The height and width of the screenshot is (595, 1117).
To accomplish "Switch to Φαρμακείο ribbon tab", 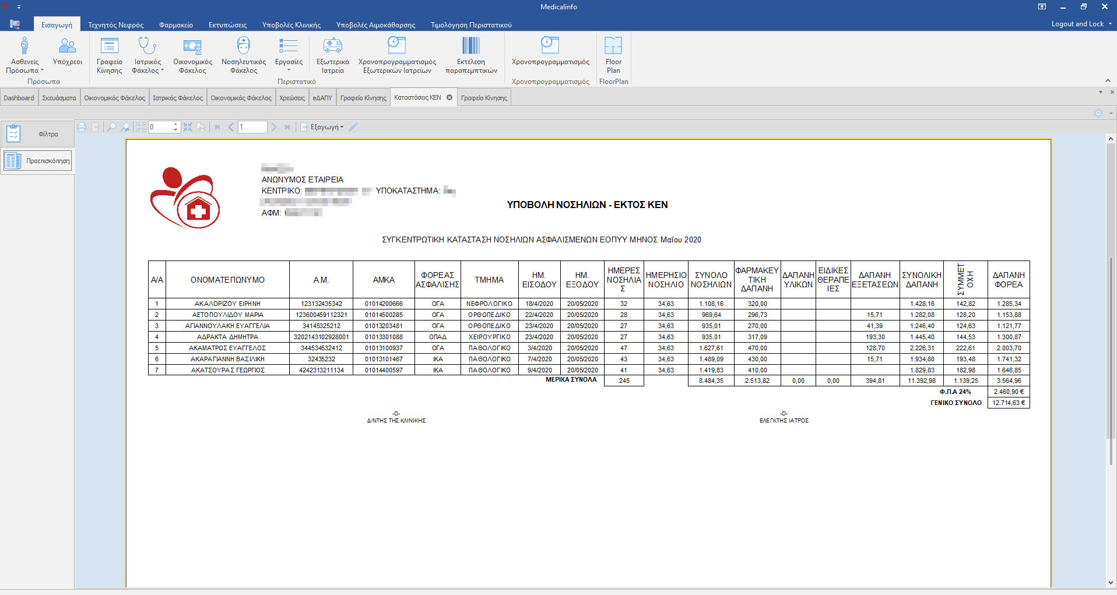I will [176, 25].
